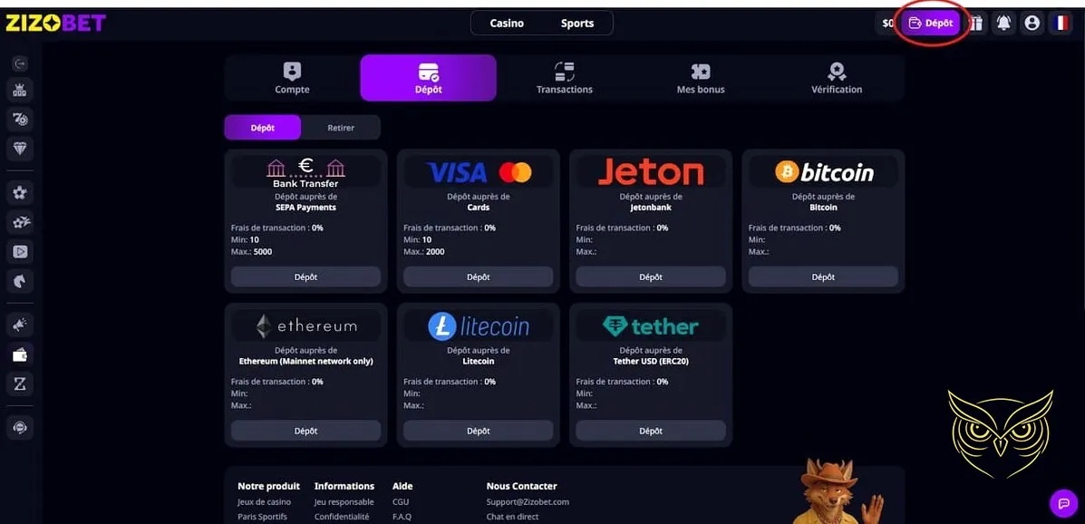Collapse sidebar with the arrow icon
The image size is (1085, 524).
click(20, 63)
